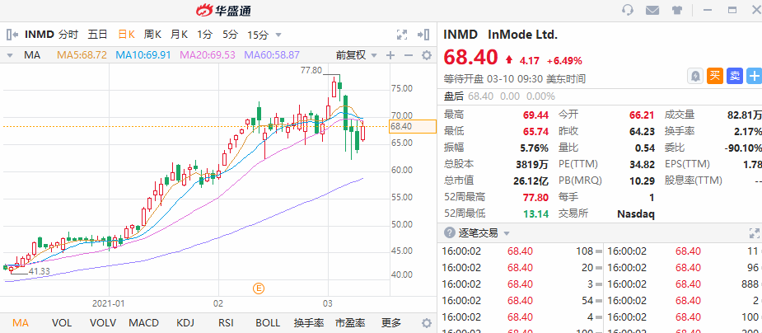Viewport: 762px width, 333px height.
Task: Enter fullscreen chart mode
Action: click(402, 35)
